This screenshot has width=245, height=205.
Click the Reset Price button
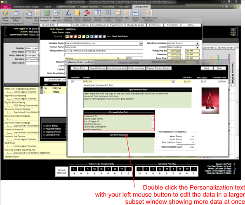[x=79, y=68]
